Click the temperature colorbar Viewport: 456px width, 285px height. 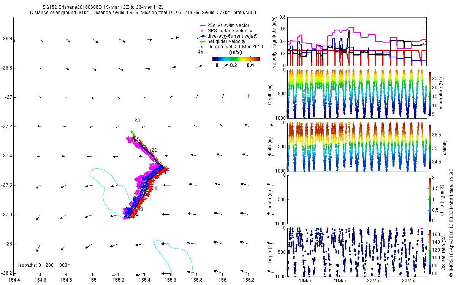[x=430, y=94]
